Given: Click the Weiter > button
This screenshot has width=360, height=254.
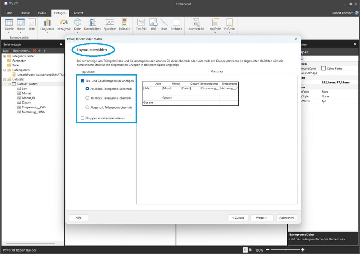Looking at the screenshot, I should (262, 218).
